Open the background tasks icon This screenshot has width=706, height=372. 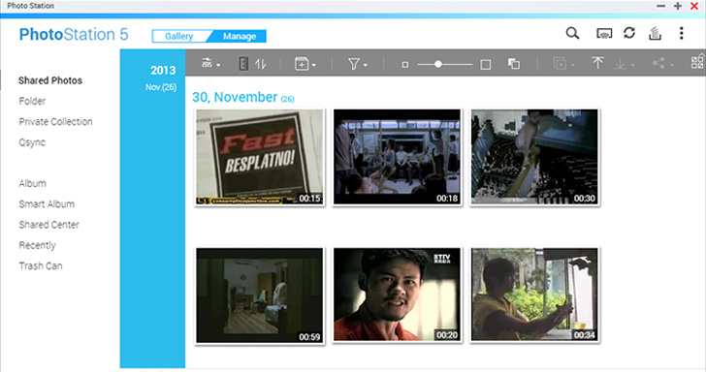tap(655, 33)
